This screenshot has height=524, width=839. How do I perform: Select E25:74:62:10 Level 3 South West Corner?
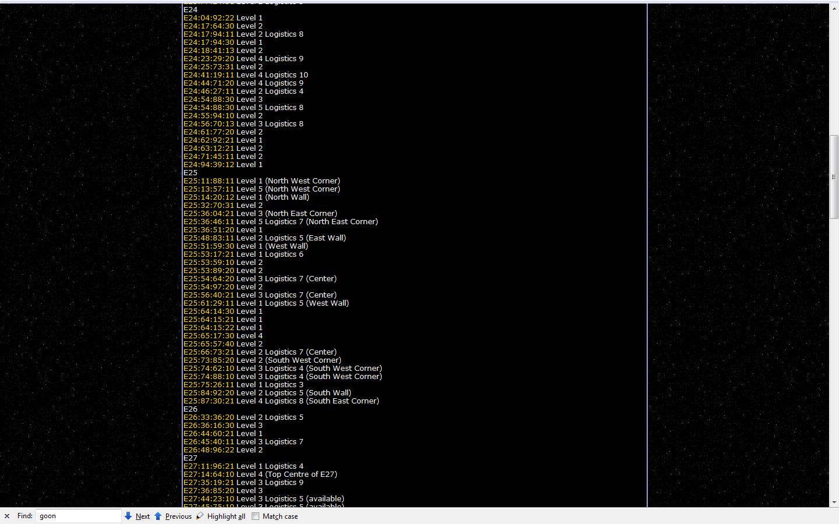click(283, 368)
